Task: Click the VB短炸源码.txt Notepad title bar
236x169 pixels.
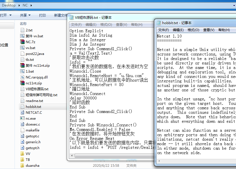Action: coord(111,17)
